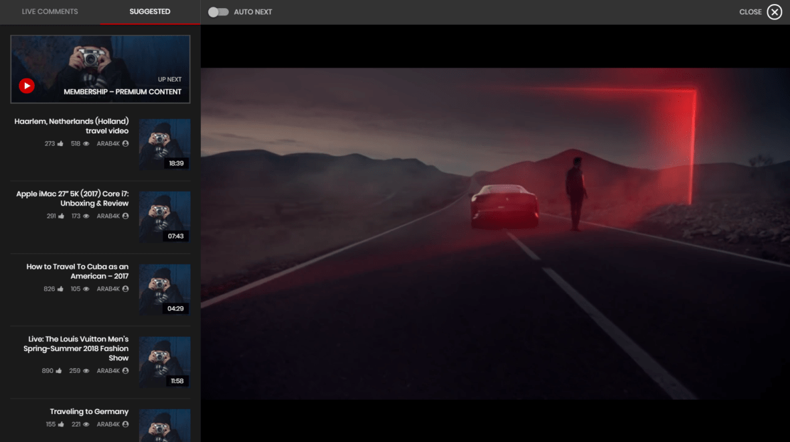Open the Suggested tab
790x442 pixels.
click(150, 11)
